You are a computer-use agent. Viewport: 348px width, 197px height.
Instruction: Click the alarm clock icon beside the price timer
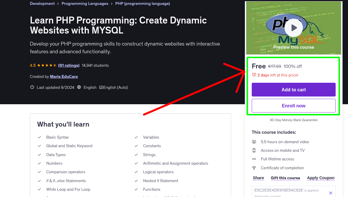tap(254, 74)
